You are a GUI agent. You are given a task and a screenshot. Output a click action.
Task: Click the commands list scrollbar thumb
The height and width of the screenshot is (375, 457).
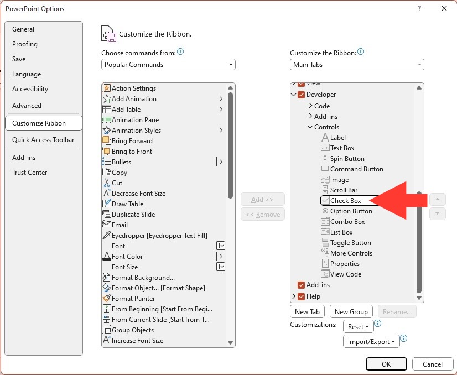coord(230,145)
